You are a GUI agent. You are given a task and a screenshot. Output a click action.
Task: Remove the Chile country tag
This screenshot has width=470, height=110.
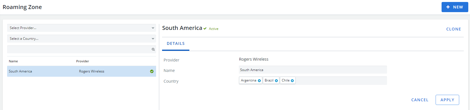point(292,81)
